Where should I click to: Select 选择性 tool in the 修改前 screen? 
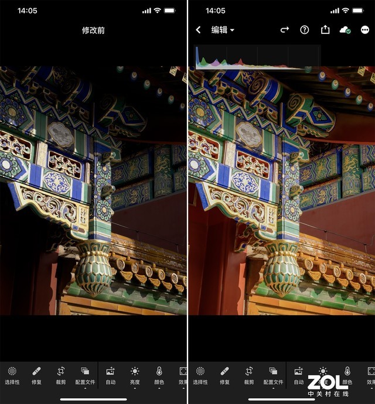[12, 375]
